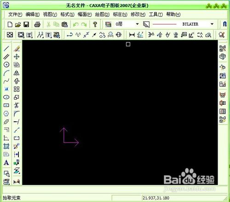
Task: Click the 3D box library icon
Action: coord(223,57)
